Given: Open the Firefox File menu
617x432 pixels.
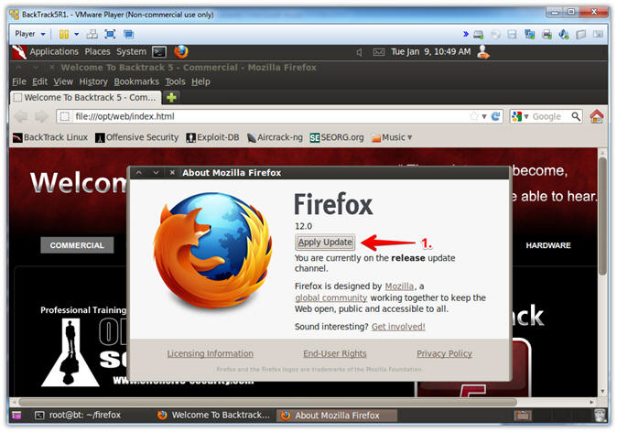Looking at the screenshot, I should [19, 81].
